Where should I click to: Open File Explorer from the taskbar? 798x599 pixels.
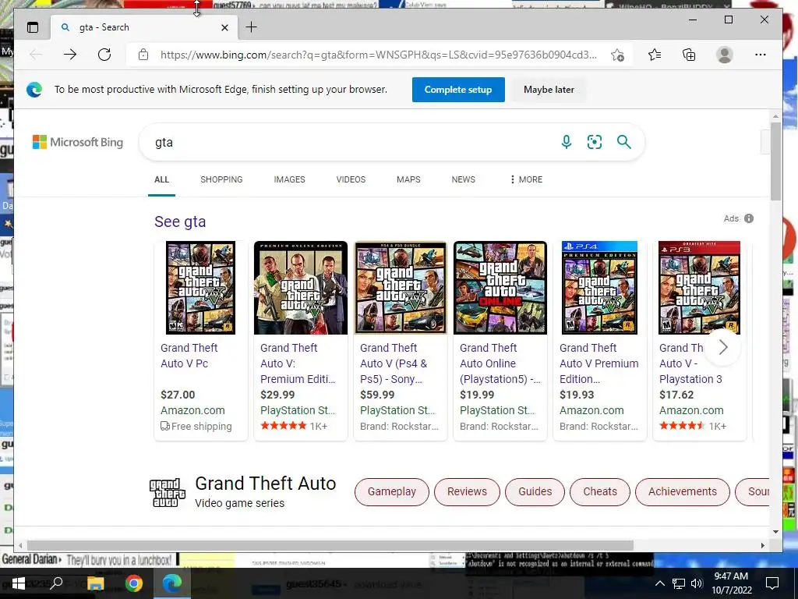click(95, 583)
